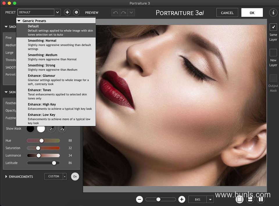Check the Output Mask box
Screen dimensions: 279x206
pyautogui.click(x=273, y=78)
